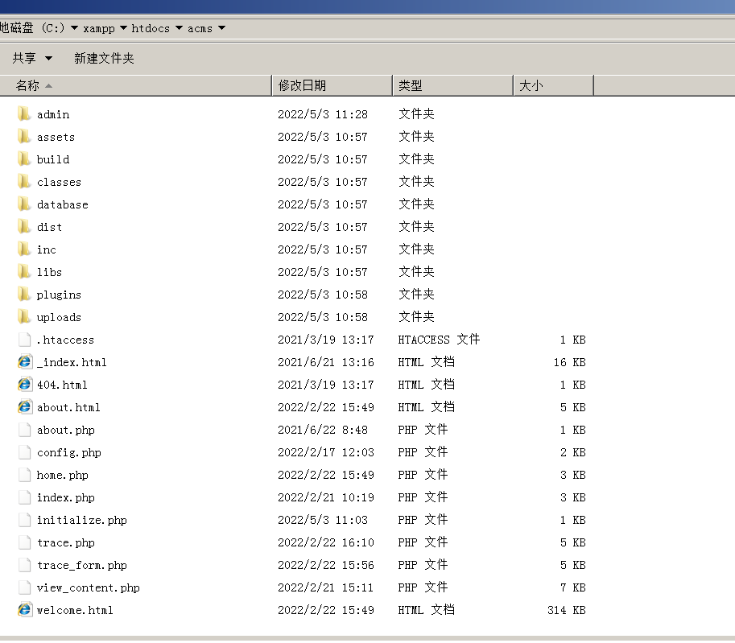This screenshot has height=643, width=735.
Task: Select folder name plugins
Action: click(59, 295)
